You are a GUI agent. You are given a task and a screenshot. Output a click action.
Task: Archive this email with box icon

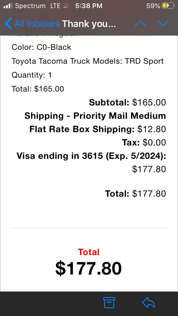click(x=109, y=302)
